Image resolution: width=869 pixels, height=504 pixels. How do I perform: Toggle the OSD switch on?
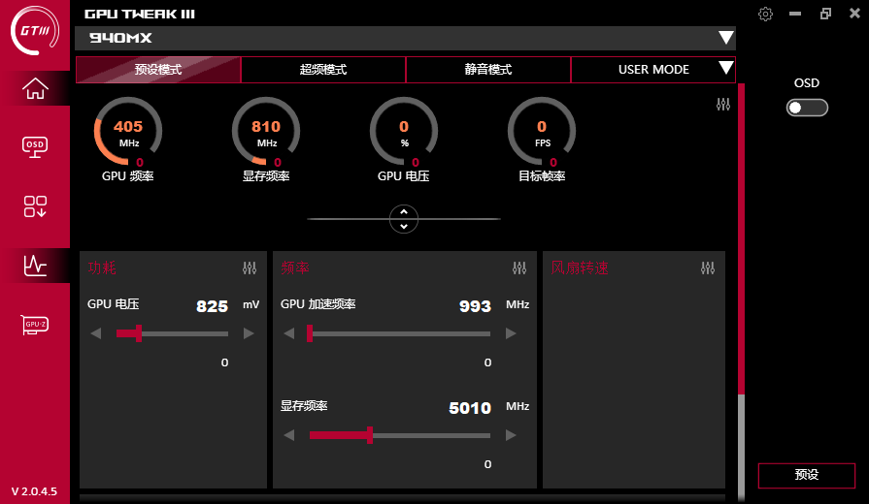pos(807,108)
